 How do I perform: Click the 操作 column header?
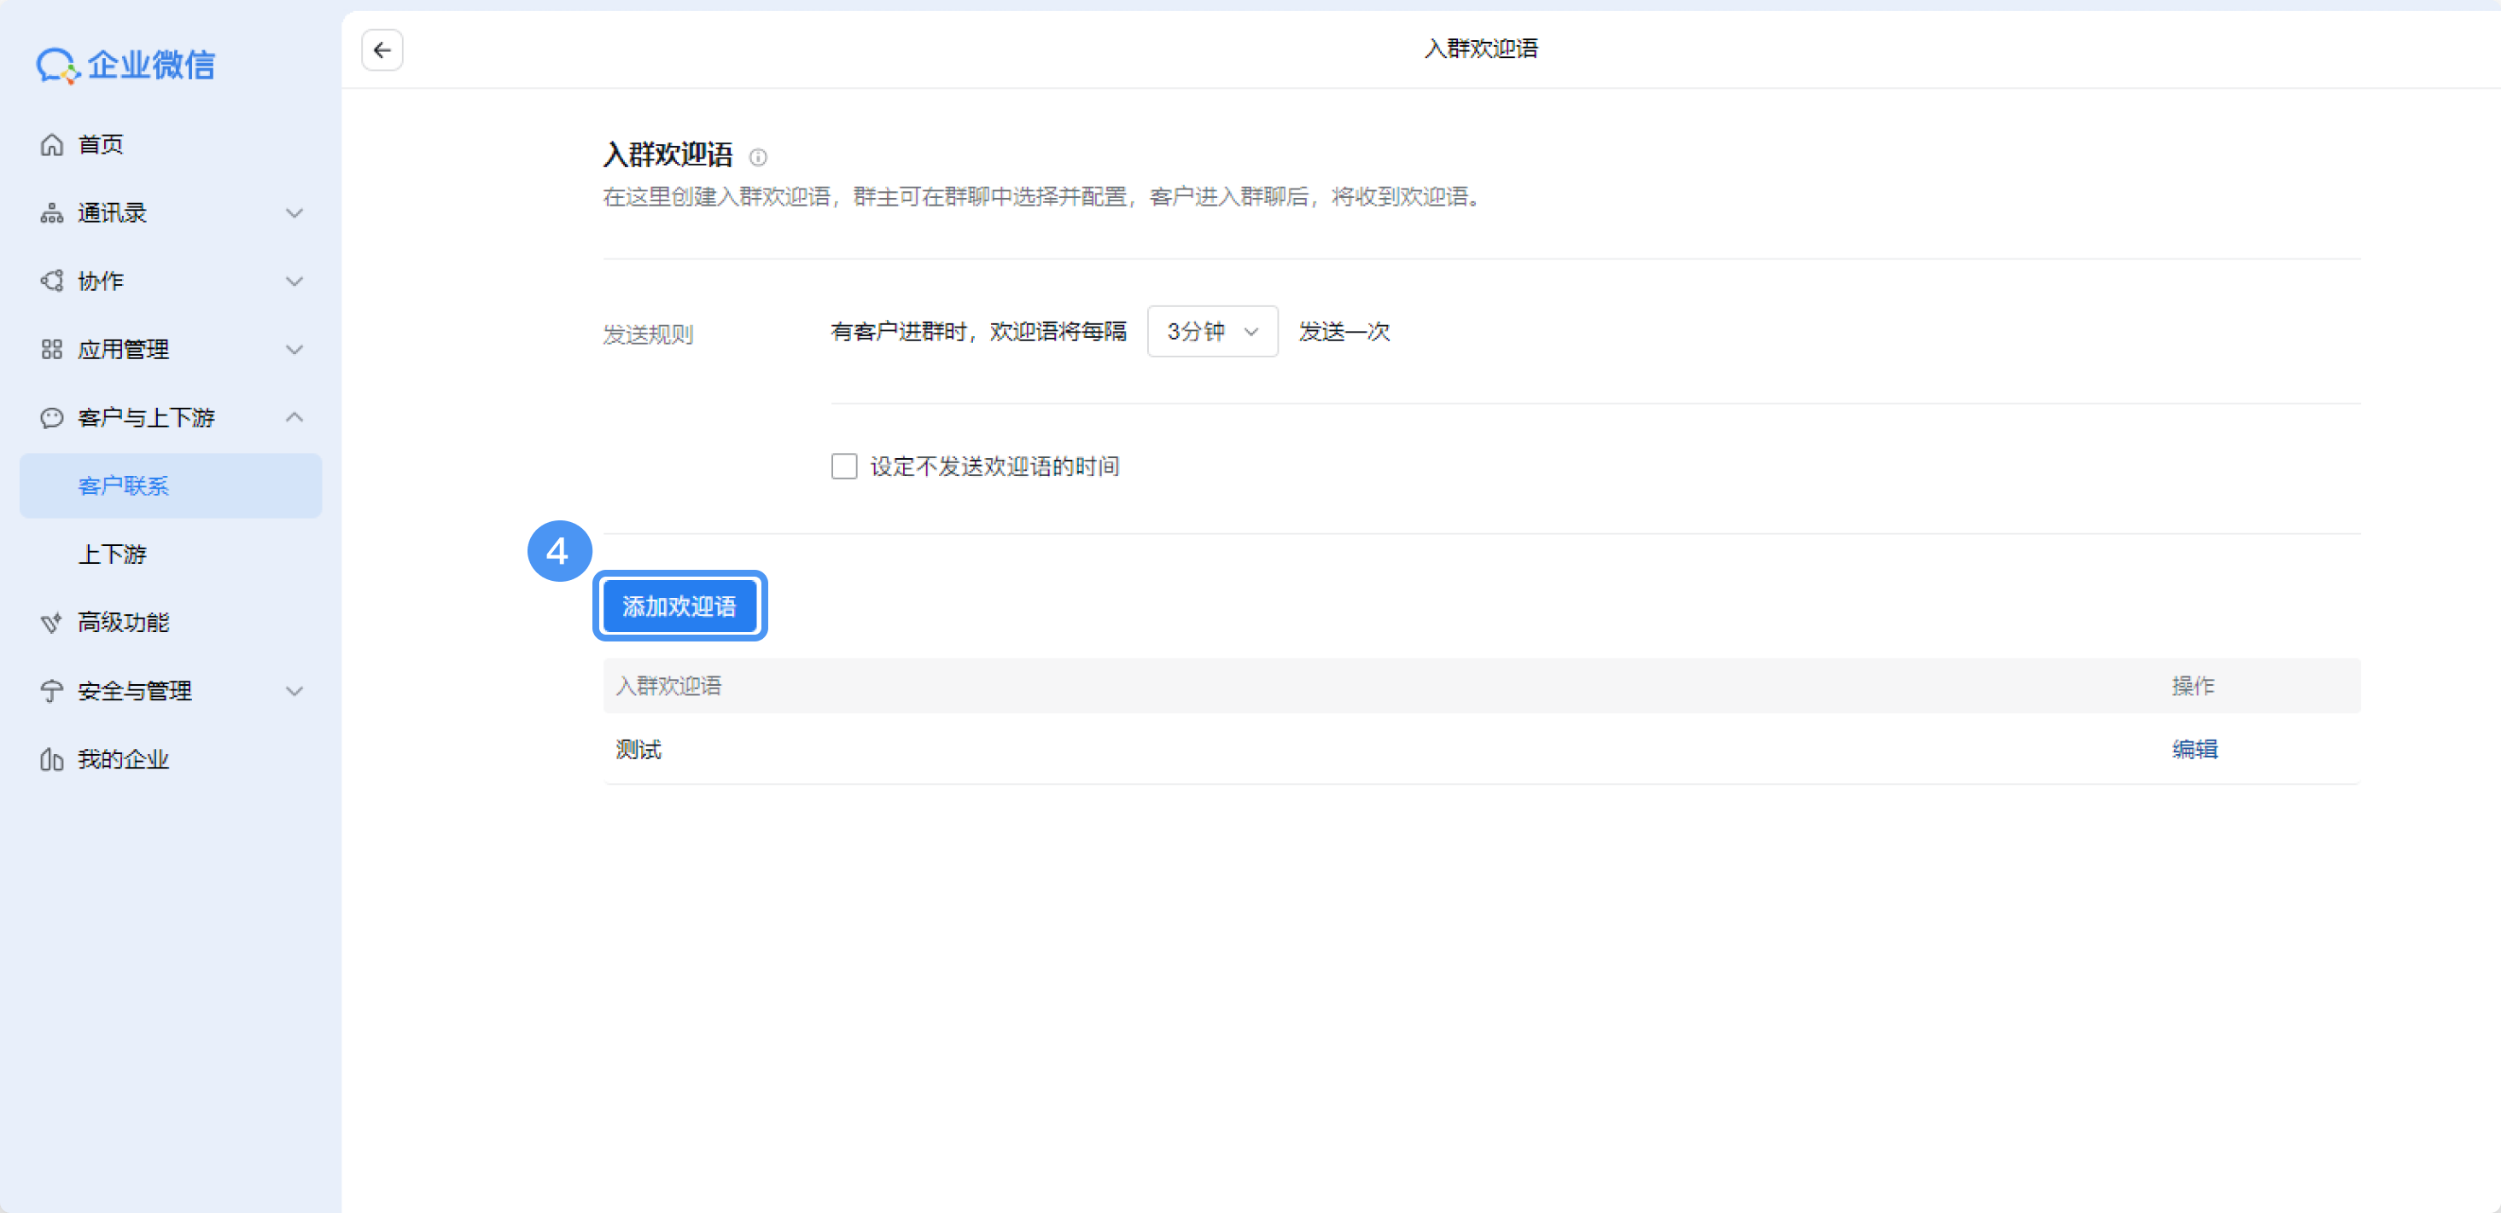point(2195,686)
